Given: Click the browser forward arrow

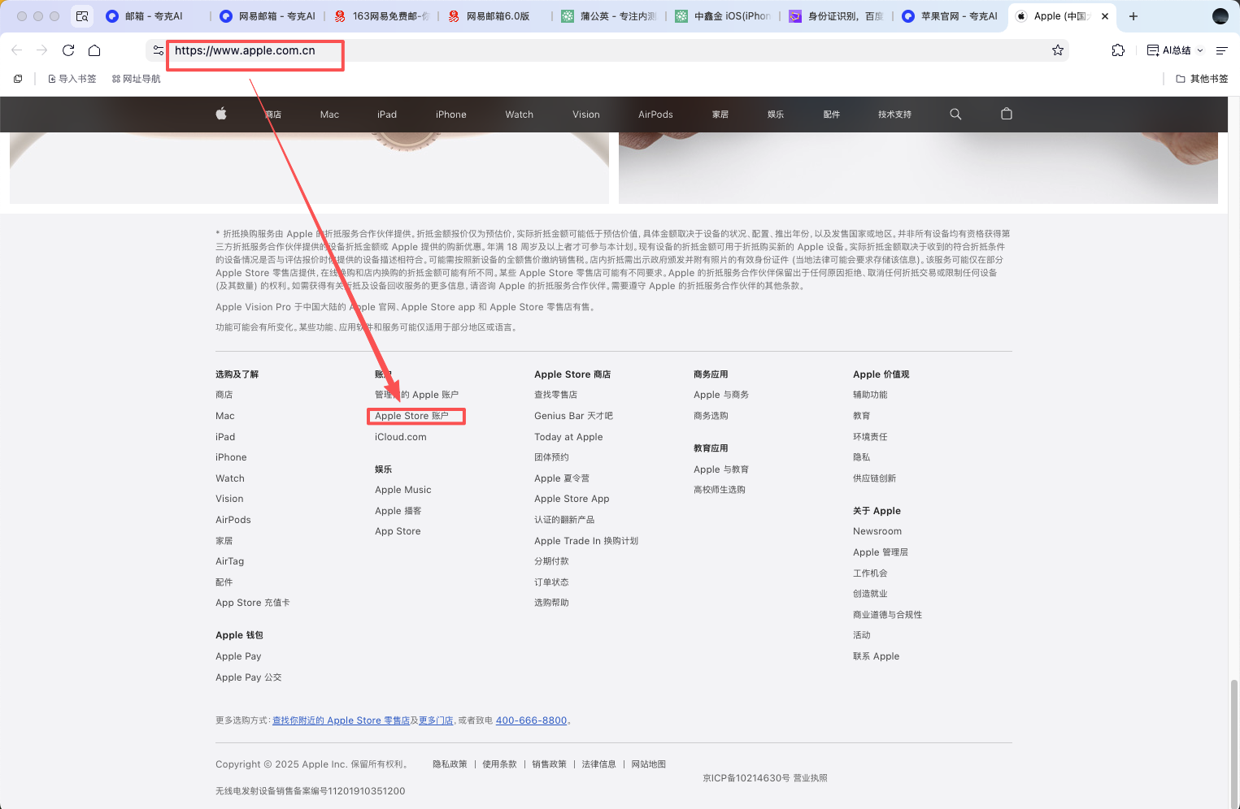Looking at the screenshot, I should click(42, 50).
